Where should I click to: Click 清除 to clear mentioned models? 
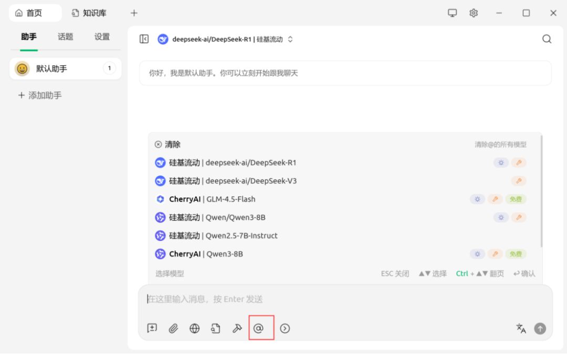(x=168, y=145)
